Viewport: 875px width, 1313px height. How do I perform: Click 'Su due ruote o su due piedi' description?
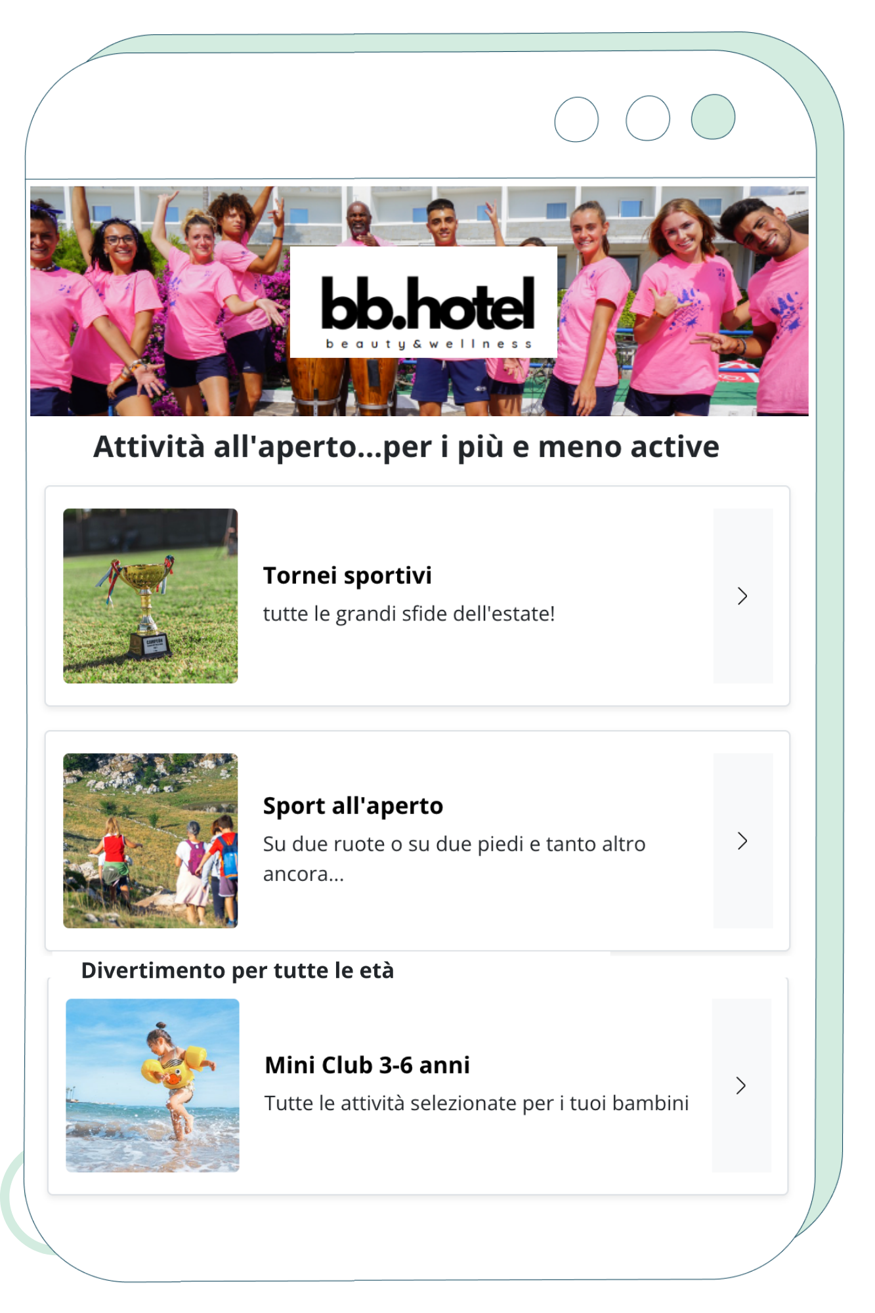pos(454,859)
